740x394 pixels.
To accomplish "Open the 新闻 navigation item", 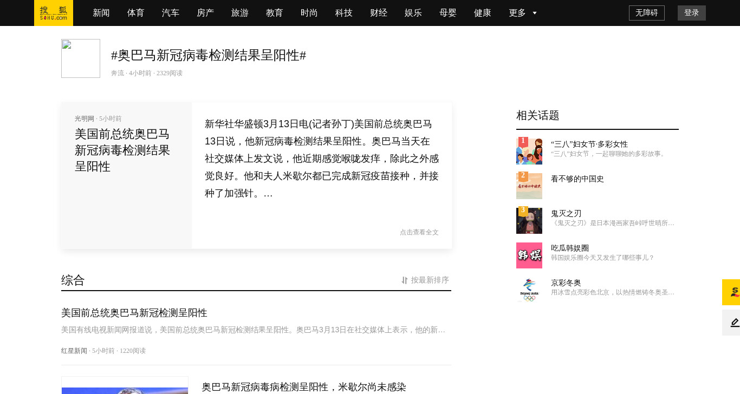I will (x=101, y=13).
